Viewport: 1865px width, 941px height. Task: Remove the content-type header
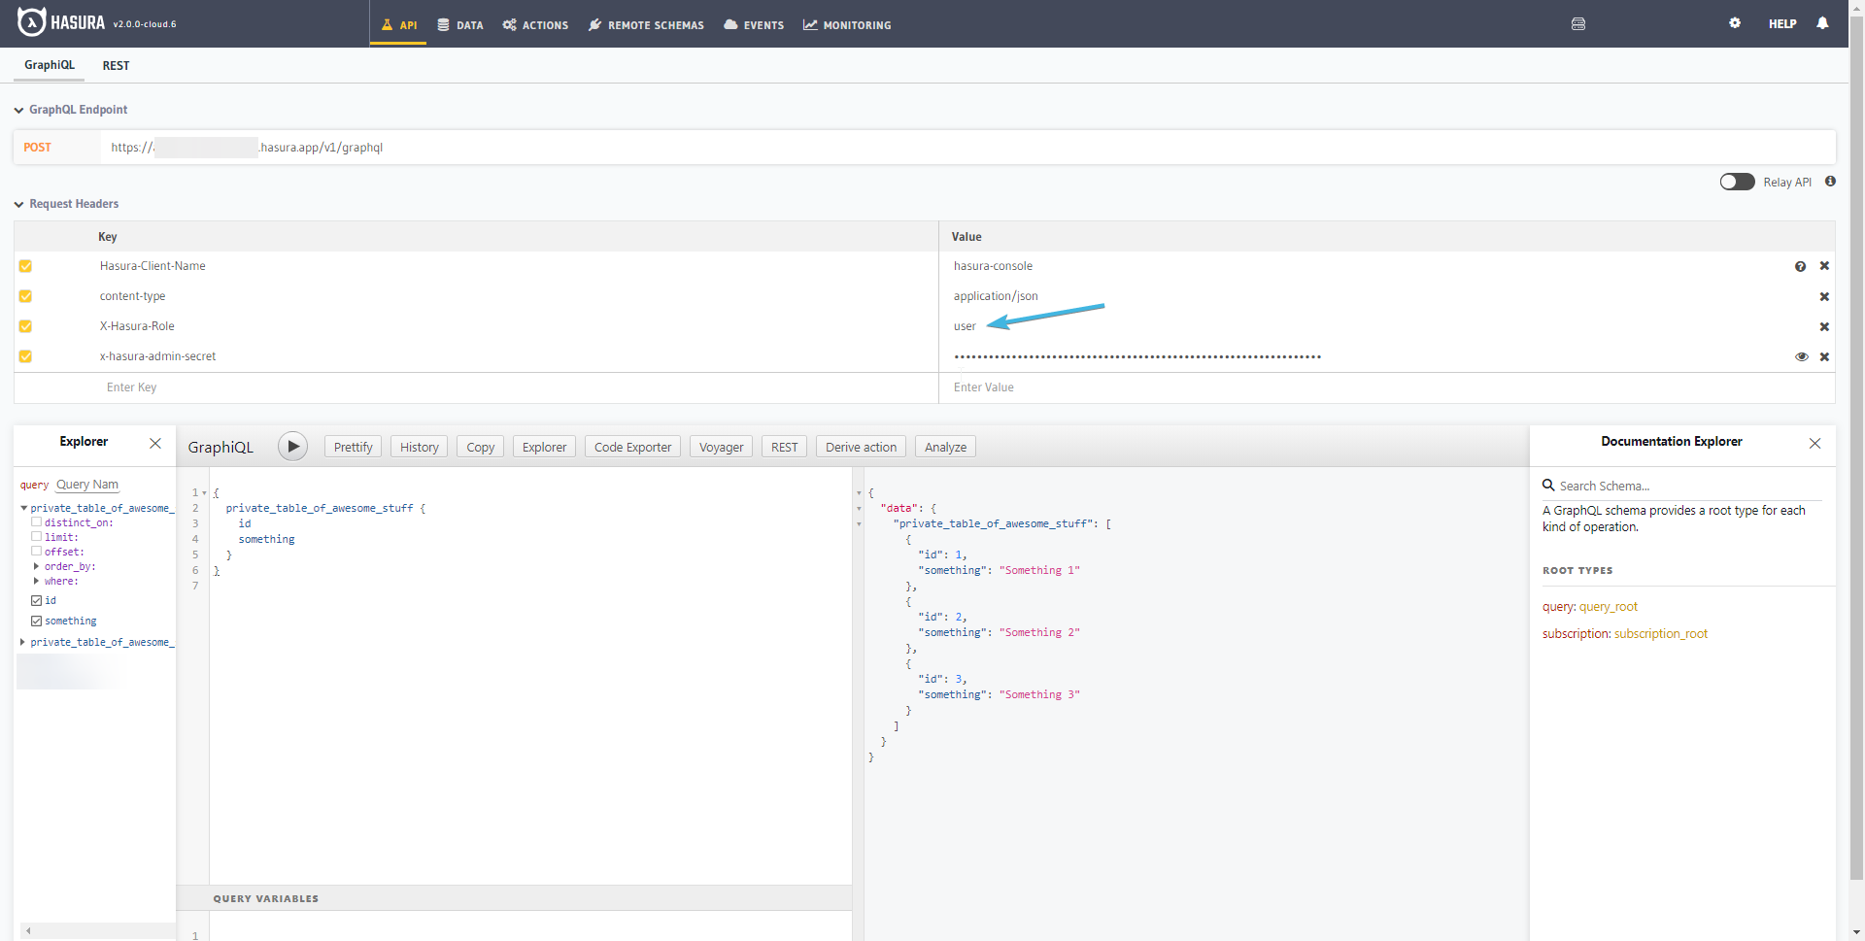(x=1824, y=296)
